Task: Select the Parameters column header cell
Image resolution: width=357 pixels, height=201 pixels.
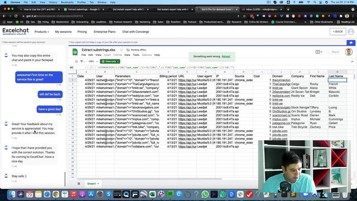Action: click(x=137, y=76)
